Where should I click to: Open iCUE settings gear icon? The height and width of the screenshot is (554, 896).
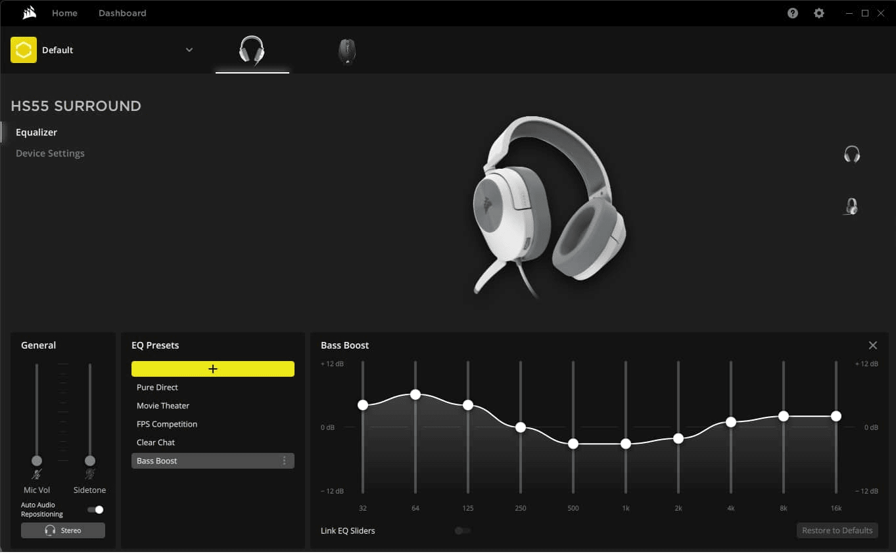point(819,13)
